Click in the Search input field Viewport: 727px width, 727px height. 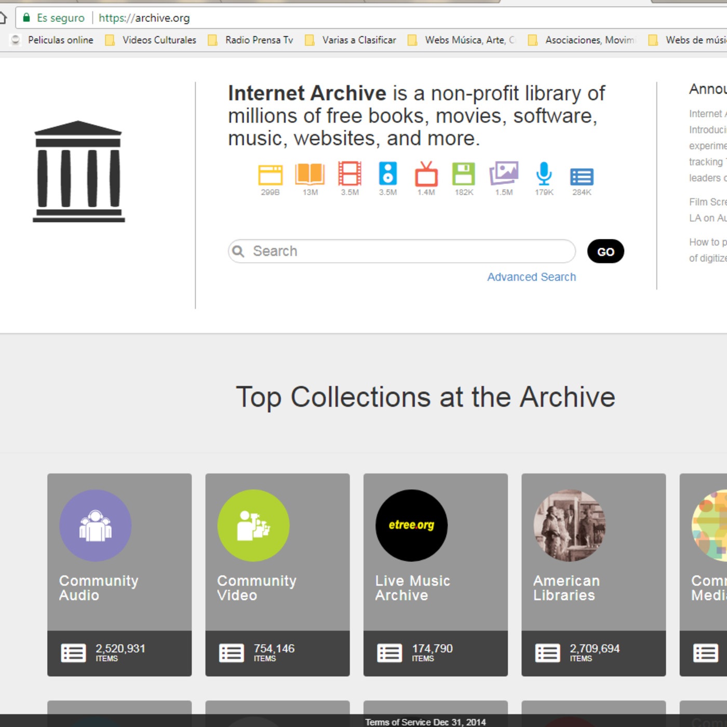pyautogui.click(x=402, y=251)
